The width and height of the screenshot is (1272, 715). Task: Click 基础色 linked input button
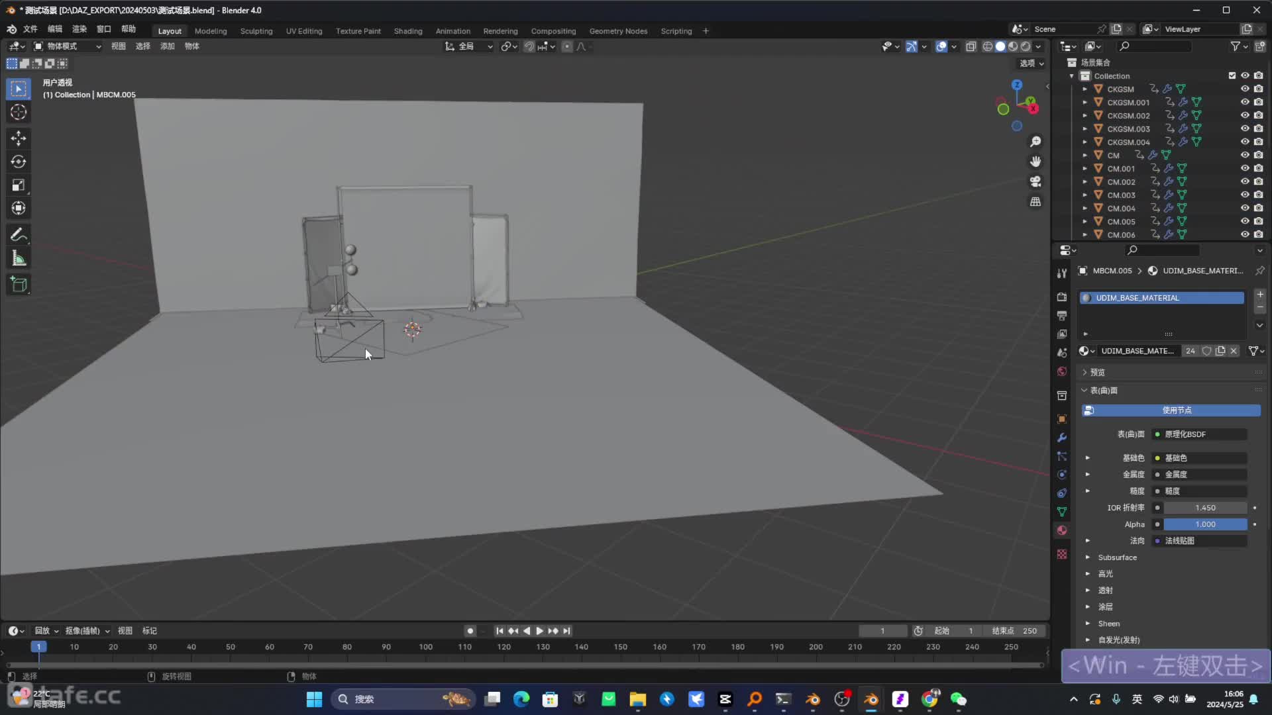(x=1200, y=458)
